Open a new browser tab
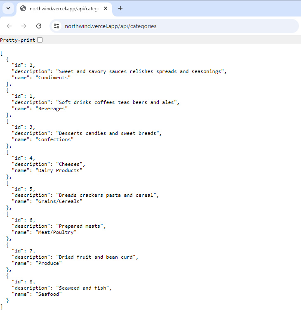The width and height of the screenshot is (301, 316). (x=120, y=8)
